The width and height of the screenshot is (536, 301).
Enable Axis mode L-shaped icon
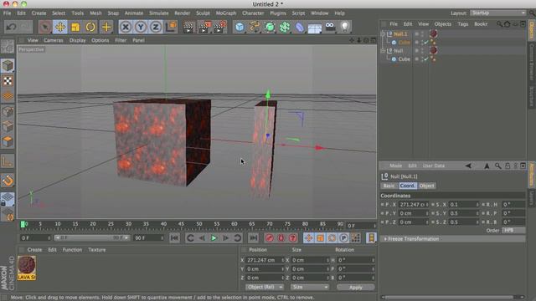point(8,161)
